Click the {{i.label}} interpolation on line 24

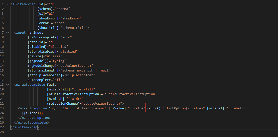point(33,113)
